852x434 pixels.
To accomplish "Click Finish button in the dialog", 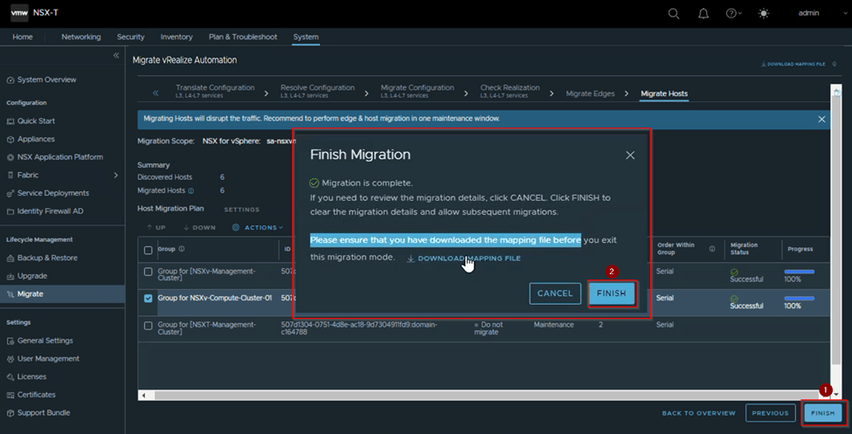I will 611,293.
